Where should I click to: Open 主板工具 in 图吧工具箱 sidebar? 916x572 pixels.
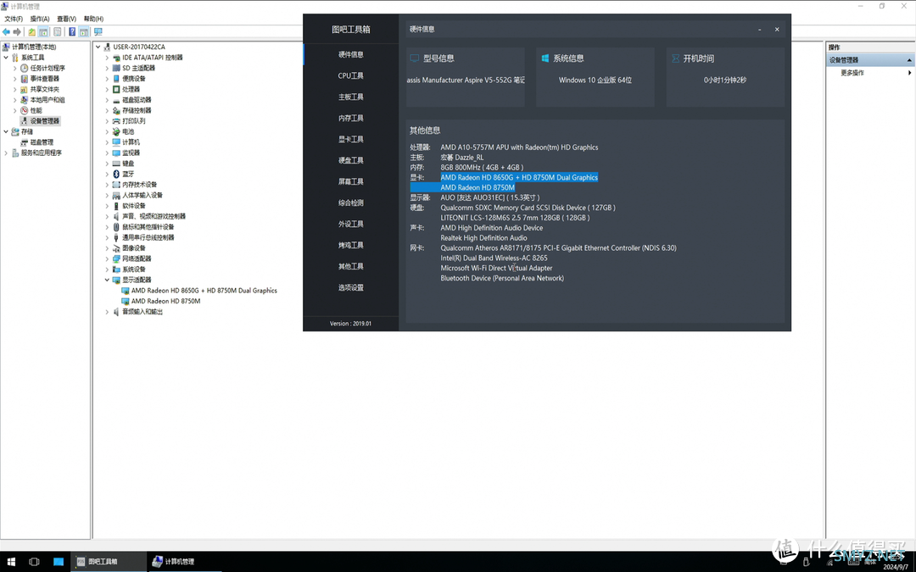[x=350, y=97]
